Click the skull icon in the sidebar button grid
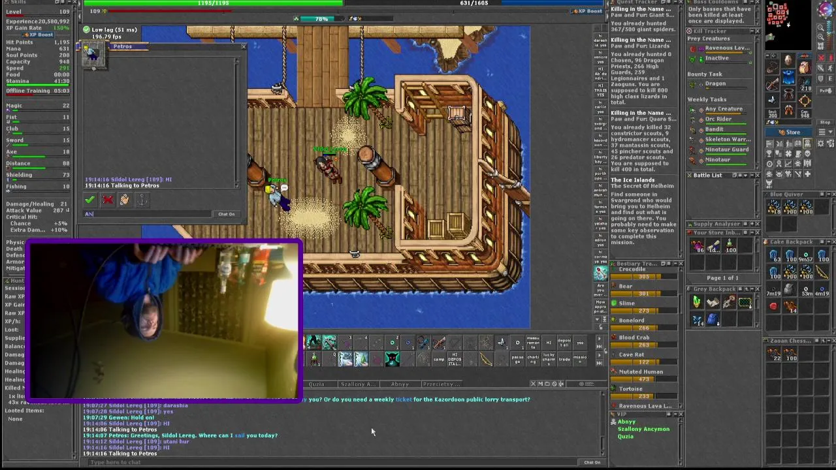 coord(807,153)
